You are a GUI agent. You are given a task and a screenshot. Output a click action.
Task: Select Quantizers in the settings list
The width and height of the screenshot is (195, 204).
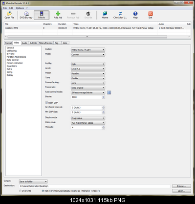[12, 66]
